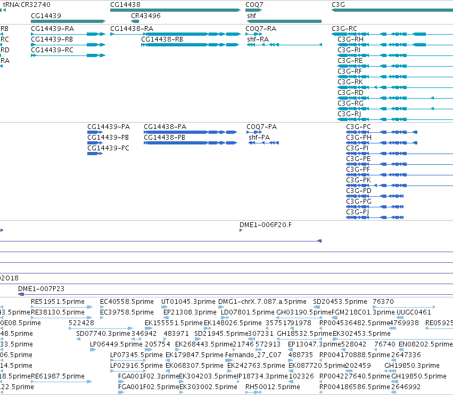
Task: Click EST label RH50012.5prime
Action: (x=273, y=387)
